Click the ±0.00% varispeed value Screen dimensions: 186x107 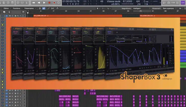[x=115, y=4]
